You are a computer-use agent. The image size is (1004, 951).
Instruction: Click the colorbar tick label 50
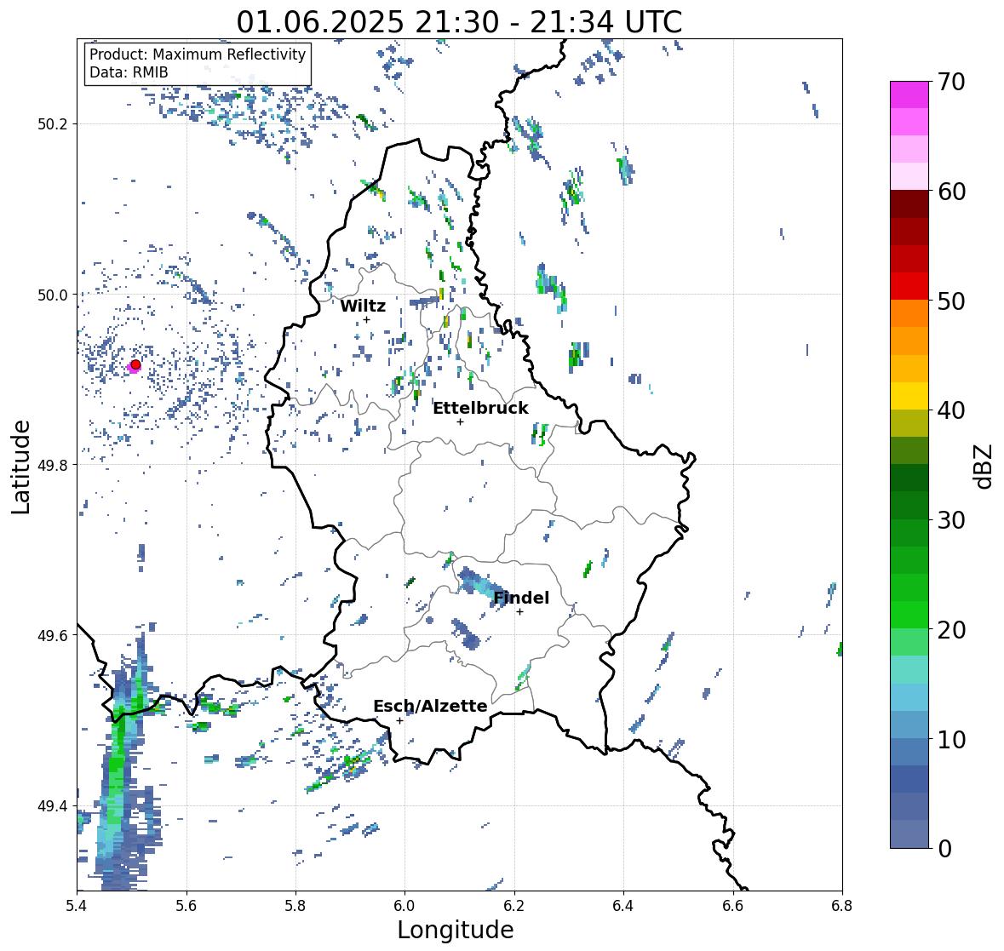951,301
